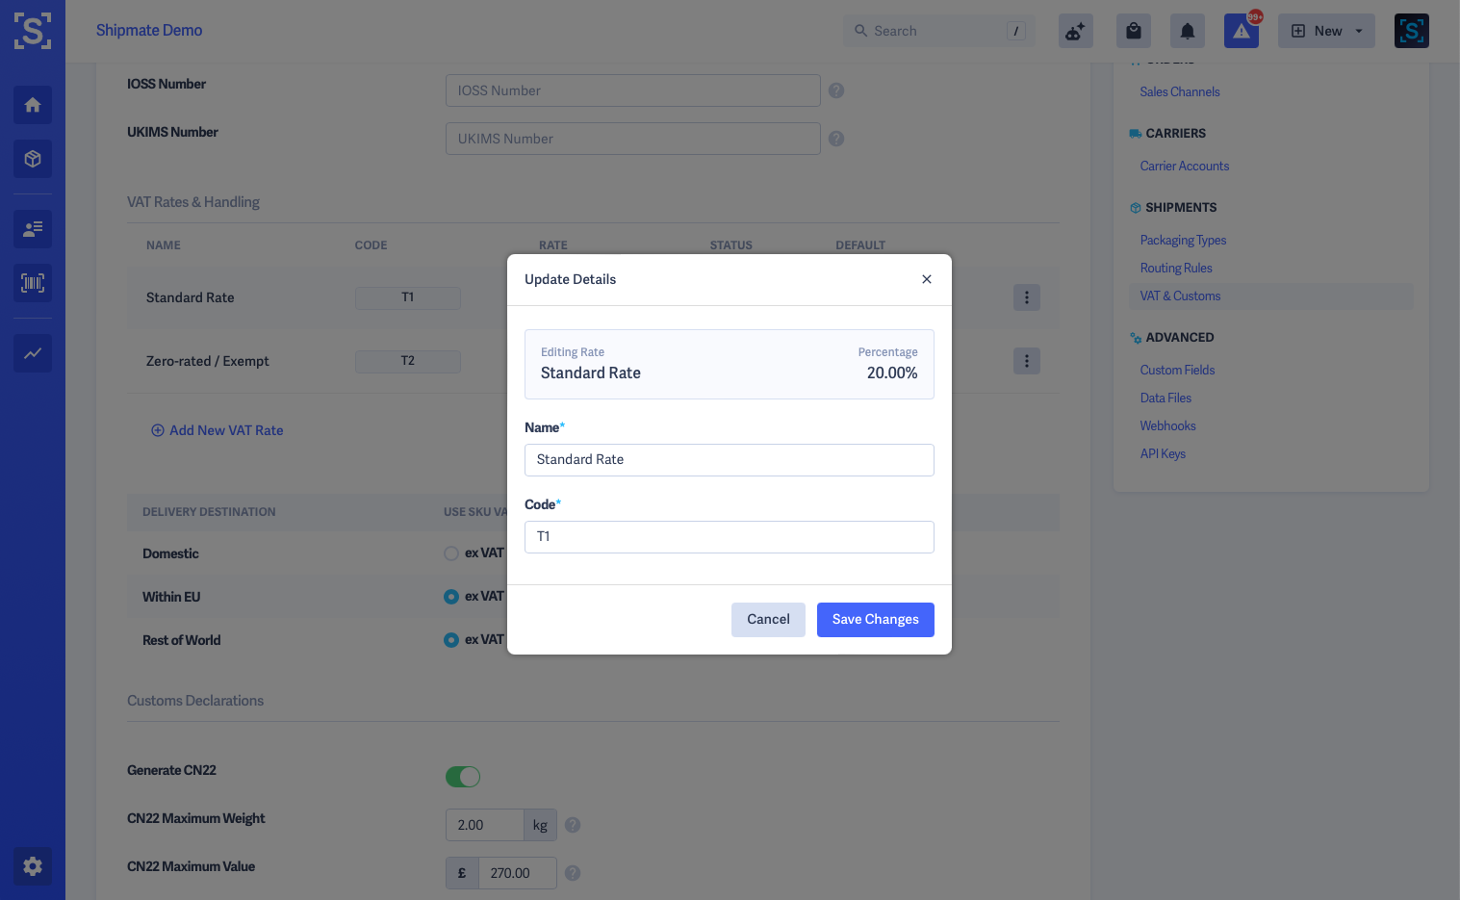Toggle the Generate CN22 switch

(463, 777)
